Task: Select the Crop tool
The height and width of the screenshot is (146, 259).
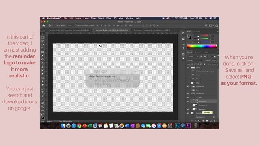Action: tap(42, 48)
